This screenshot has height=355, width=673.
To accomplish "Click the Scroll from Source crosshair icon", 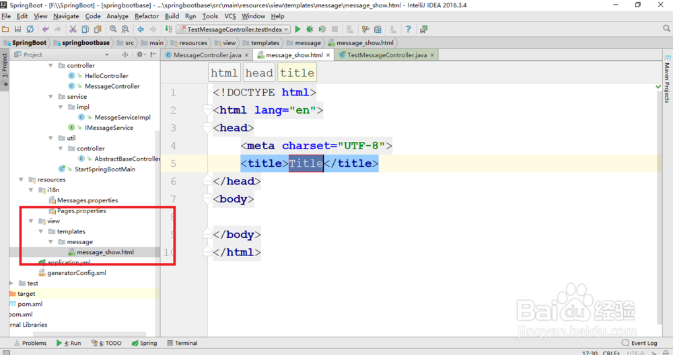I will 125,54.
